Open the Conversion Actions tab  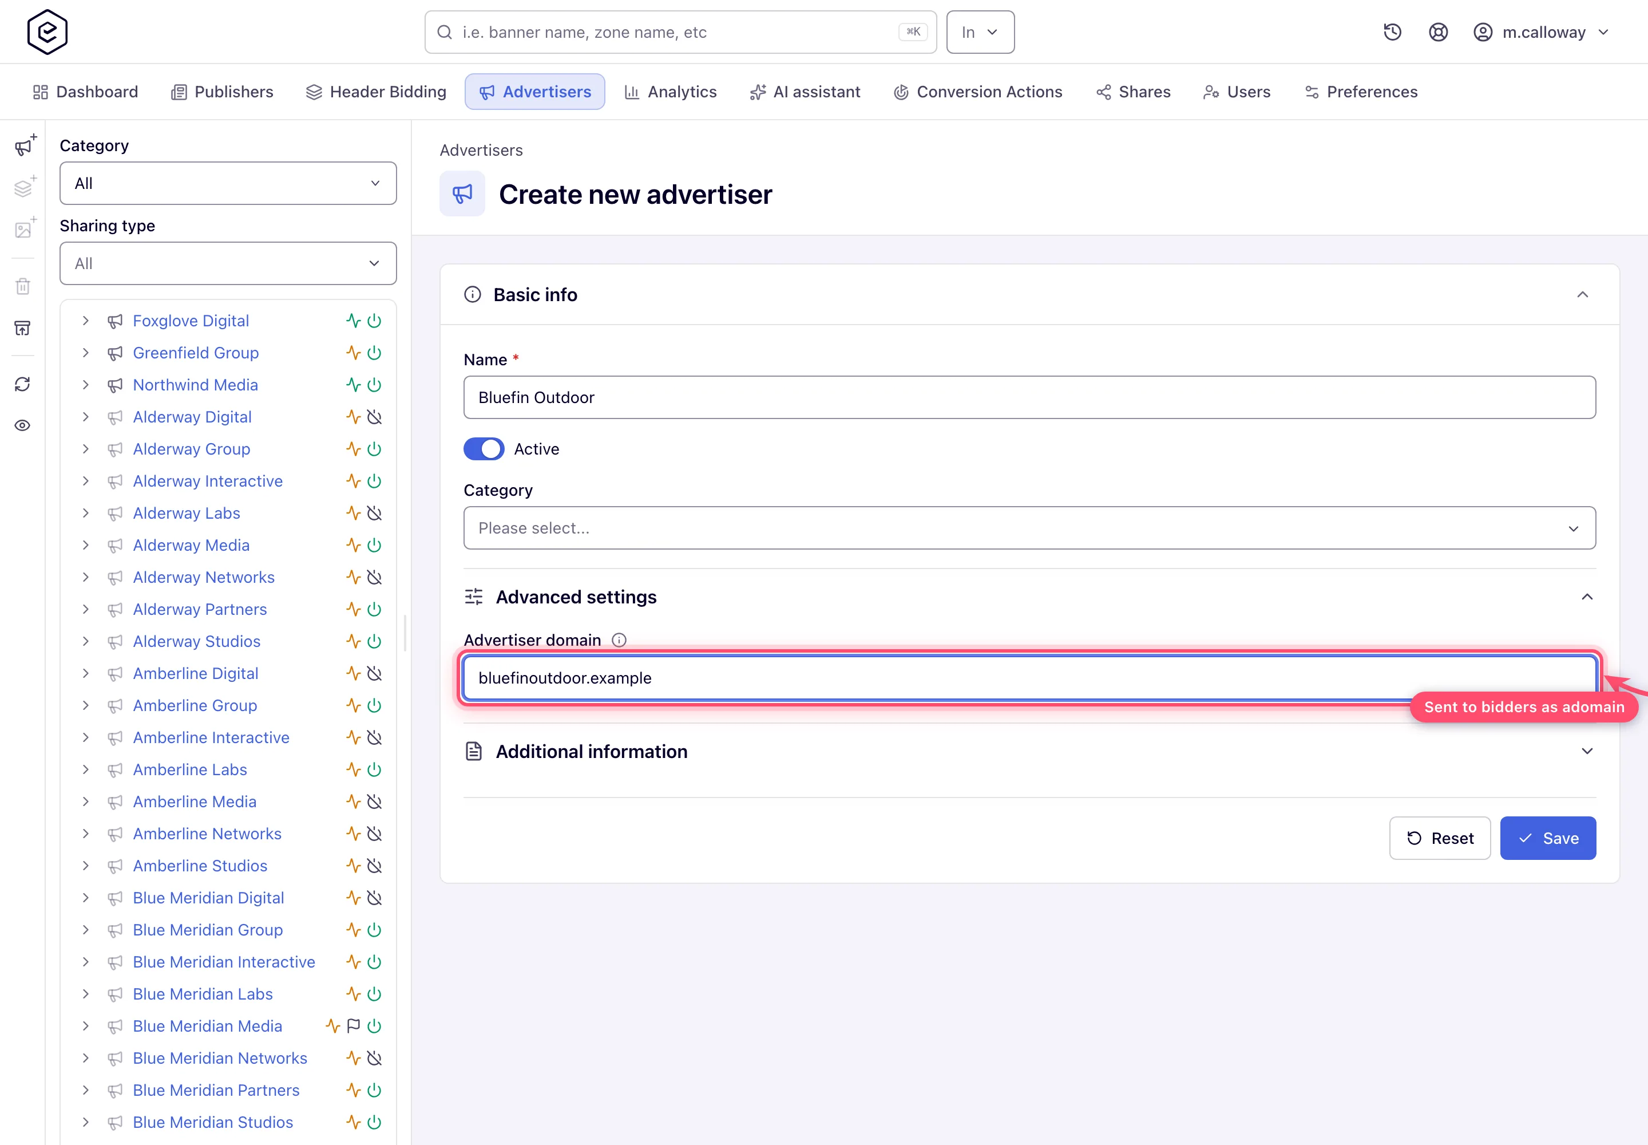(978, 92)
